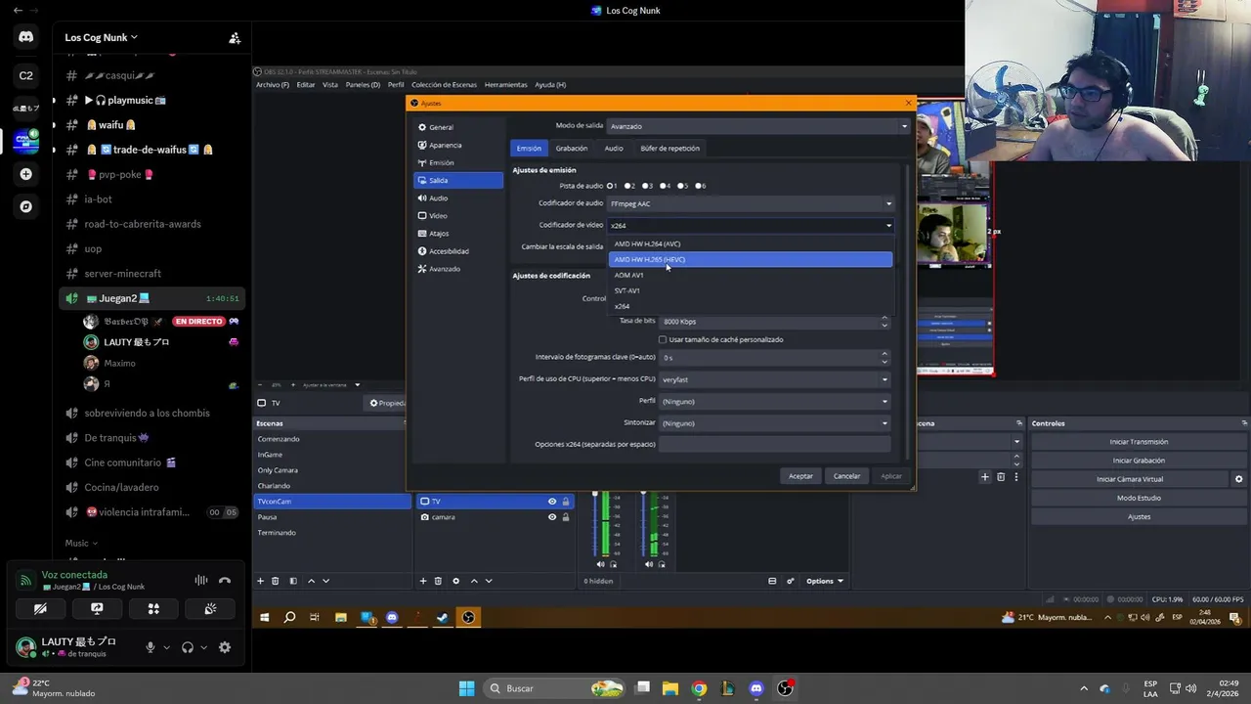Open the Discord soundboard button

(210, 608)
